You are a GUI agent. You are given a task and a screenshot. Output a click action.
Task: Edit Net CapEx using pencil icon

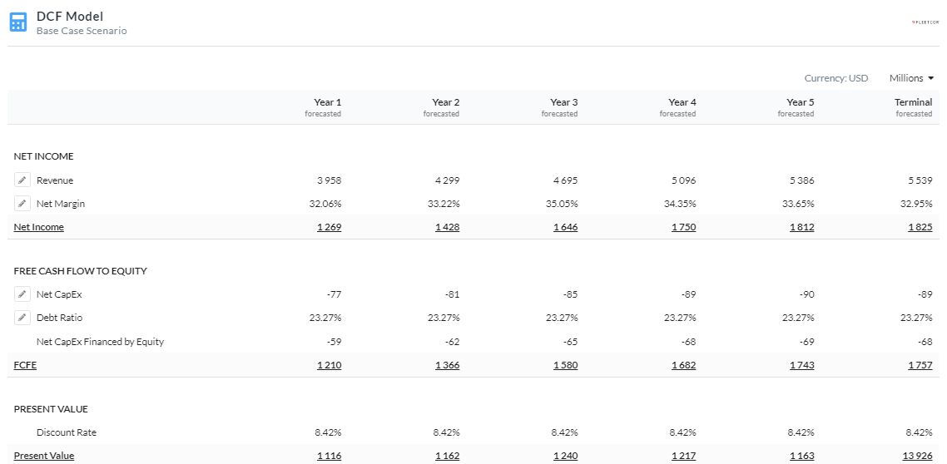[22, 294]
